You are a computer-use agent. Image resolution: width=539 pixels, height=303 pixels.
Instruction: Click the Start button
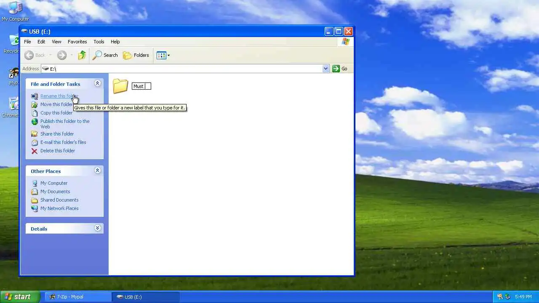click(20, 297)
